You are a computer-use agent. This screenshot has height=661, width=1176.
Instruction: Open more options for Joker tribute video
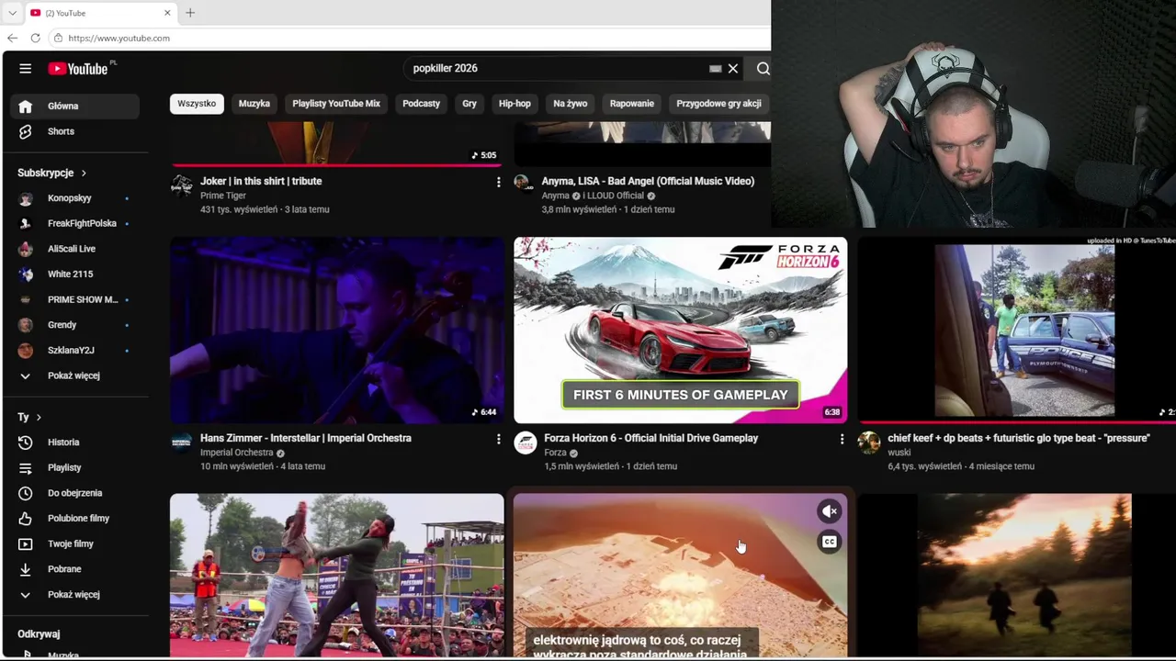(x=498, y=182)
